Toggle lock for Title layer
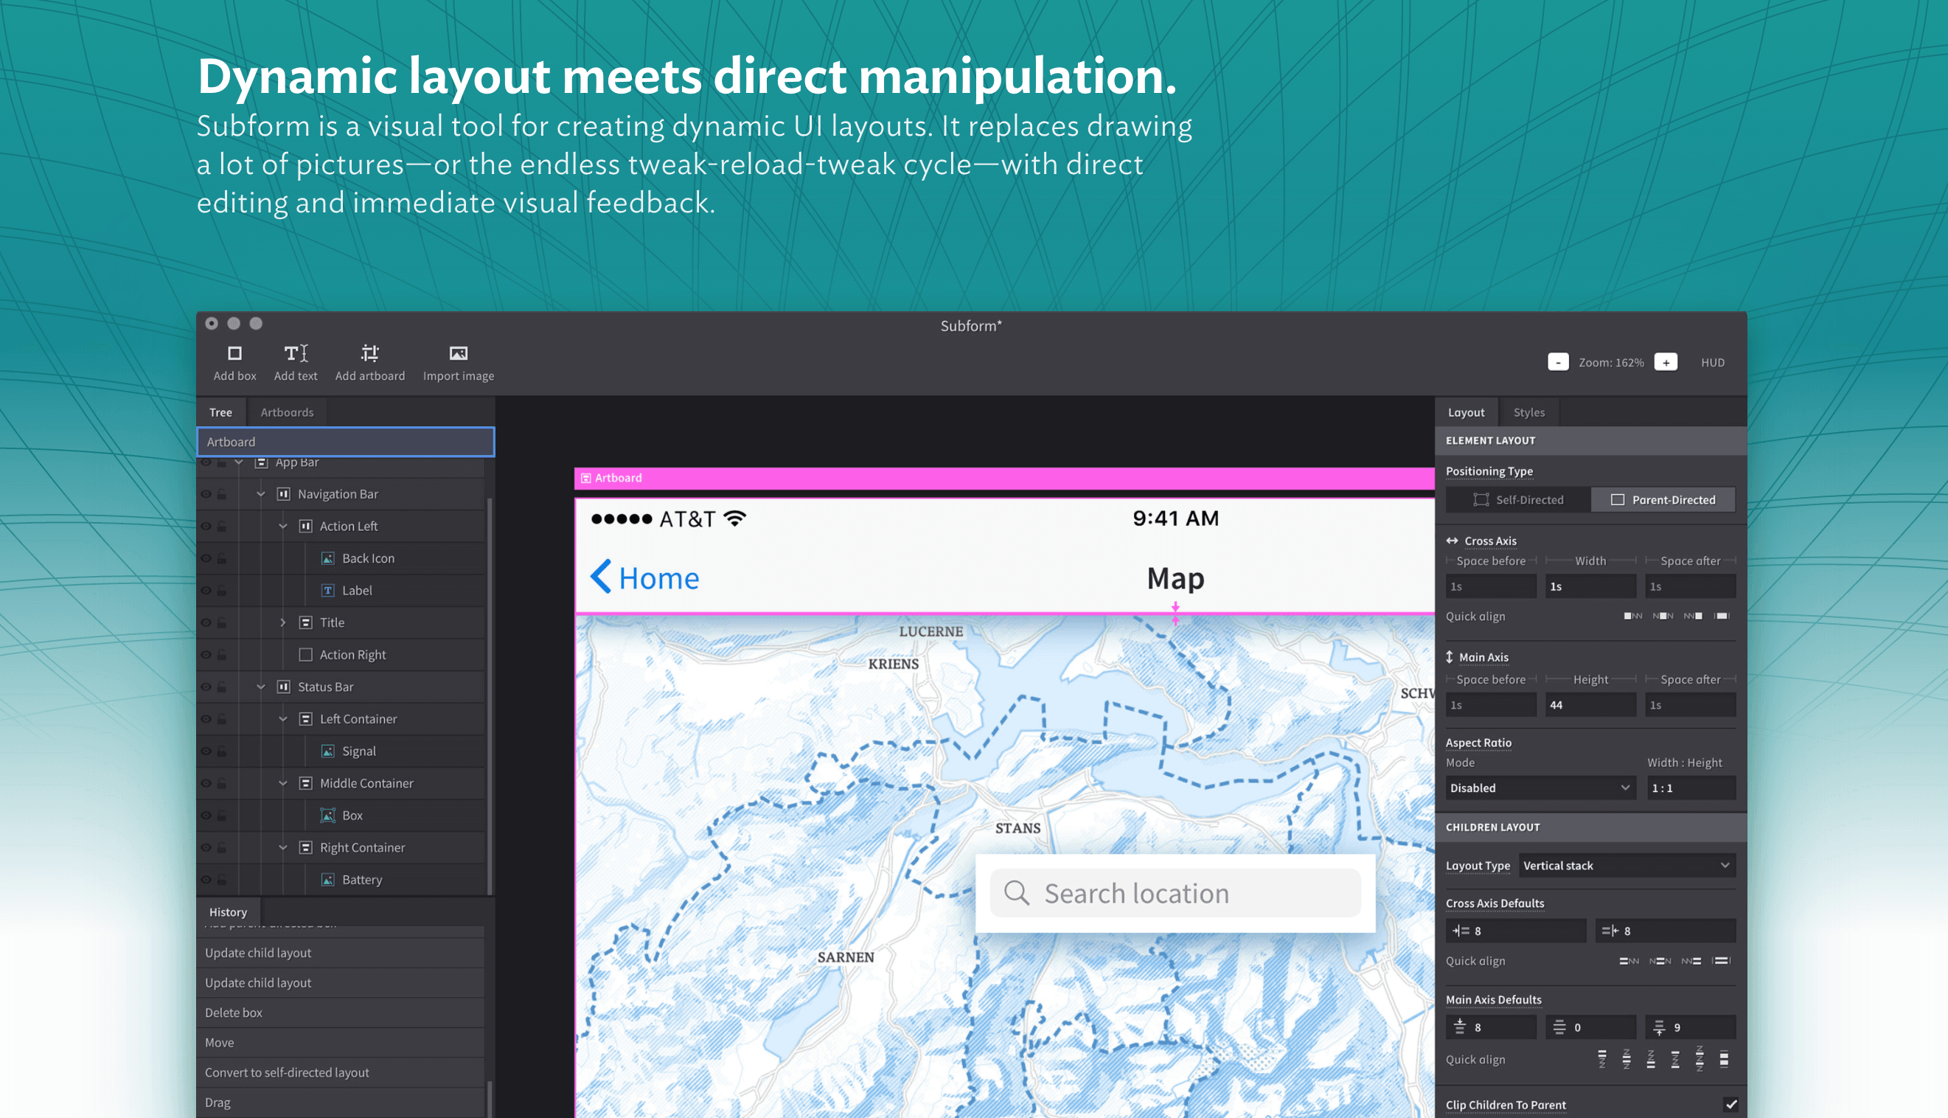This screenshot has width=1948, height=1118. [x=222, y=622]
